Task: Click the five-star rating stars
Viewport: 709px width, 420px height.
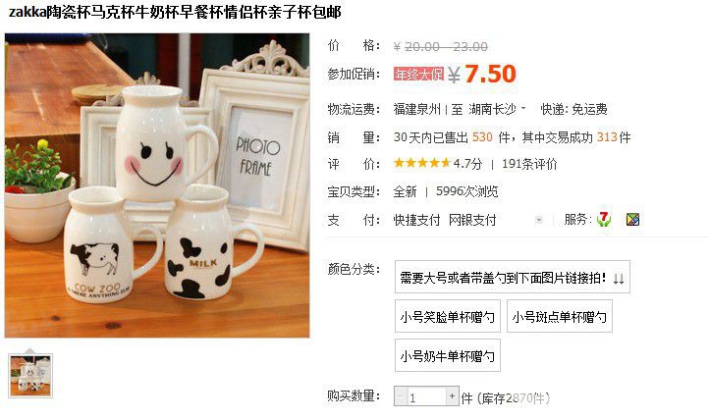Action: coord(421,163)
